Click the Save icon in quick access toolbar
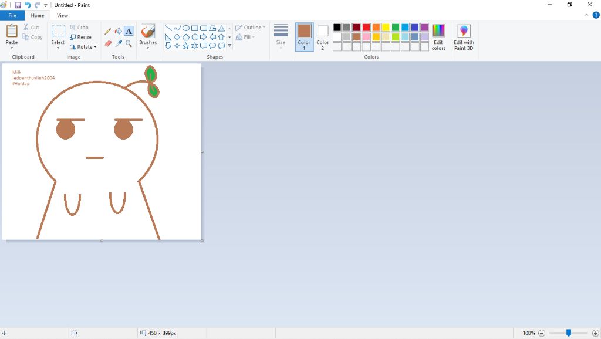 (x=18, y=5)
